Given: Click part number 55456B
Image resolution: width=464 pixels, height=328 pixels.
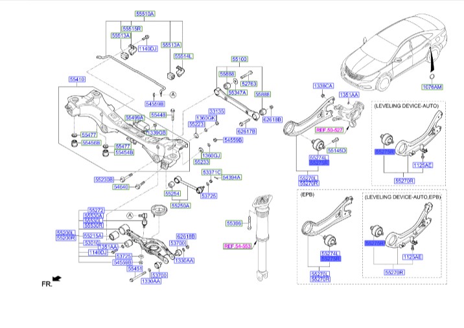Looking at the screenshot, I should pos(91,143).
